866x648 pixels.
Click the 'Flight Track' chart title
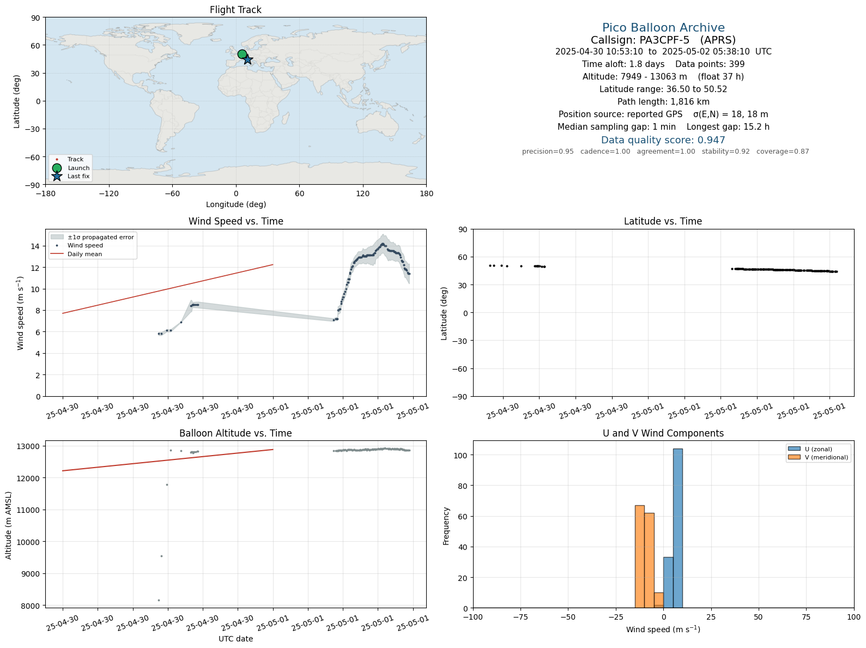pos(235,10)
